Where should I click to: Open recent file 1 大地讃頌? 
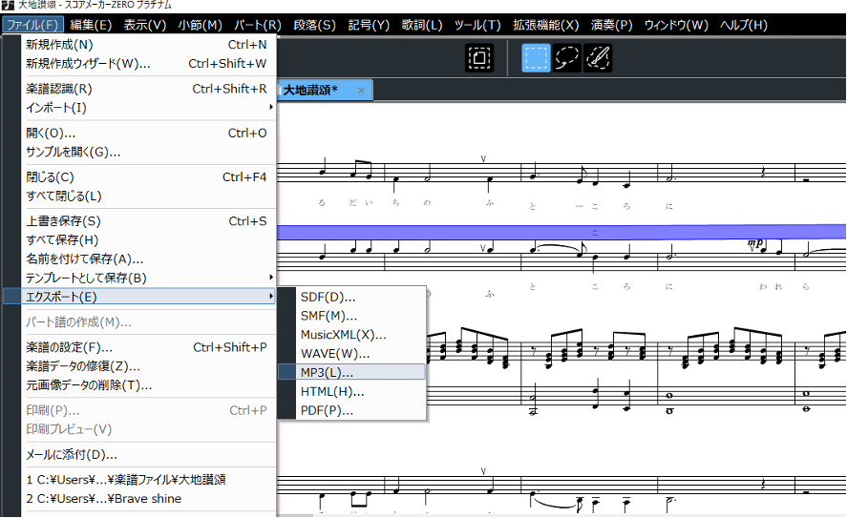147,480
